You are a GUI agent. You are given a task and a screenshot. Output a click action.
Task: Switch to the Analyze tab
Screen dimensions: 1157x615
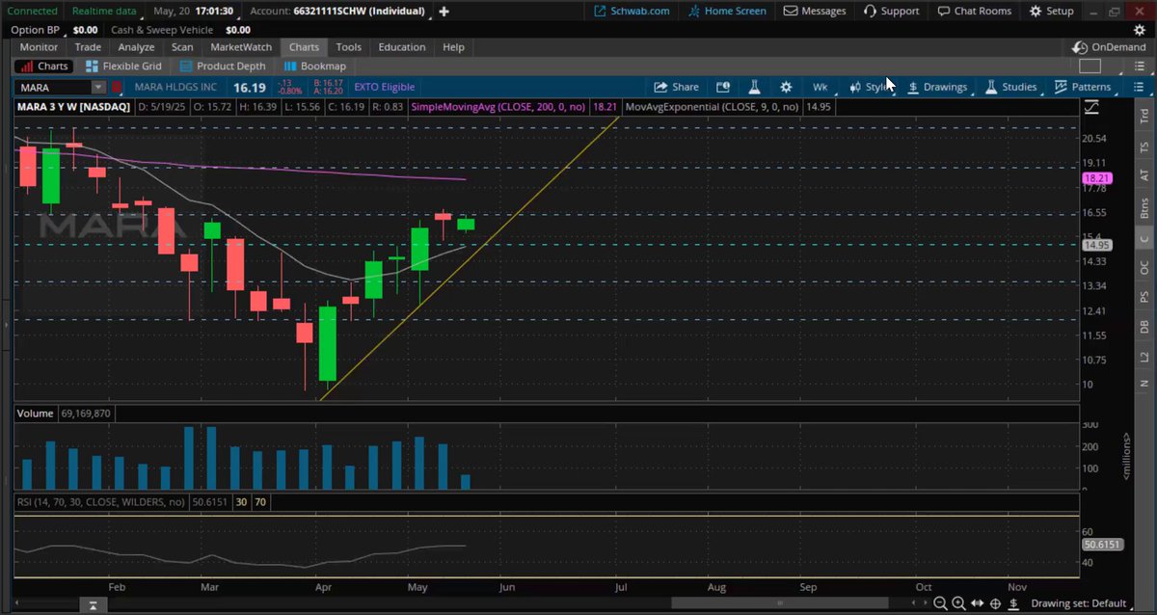pyautogui.click(x=137, y=46)
